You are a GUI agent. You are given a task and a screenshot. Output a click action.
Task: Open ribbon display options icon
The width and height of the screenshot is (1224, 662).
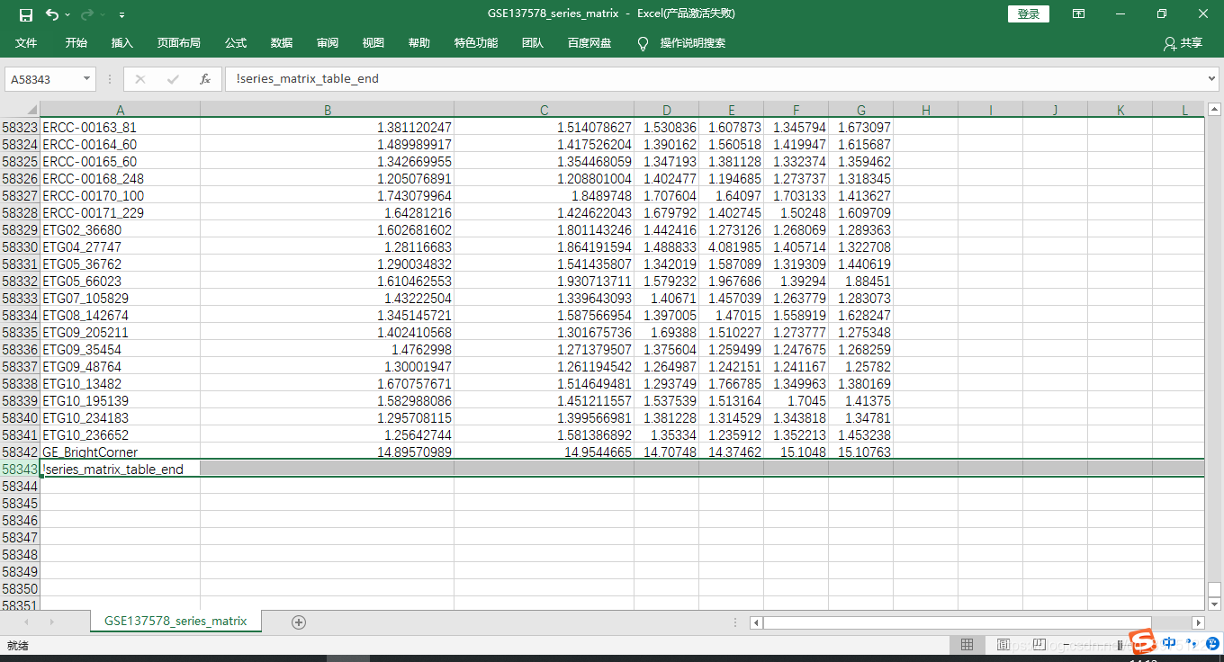tap(1078, 13)
